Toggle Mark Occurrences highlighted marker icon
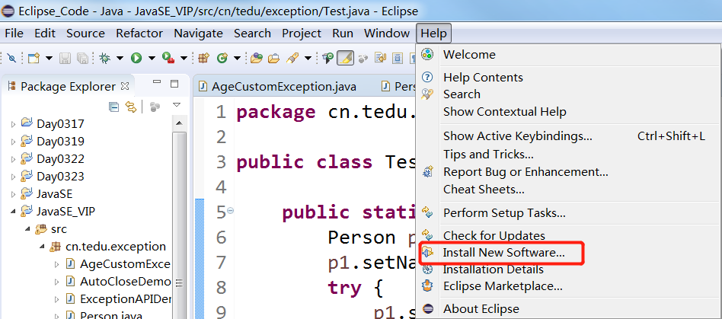This screenshot has height=319, width=722. coord(345,58)
